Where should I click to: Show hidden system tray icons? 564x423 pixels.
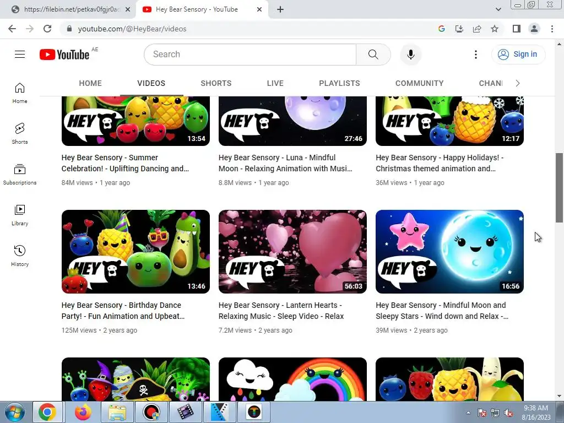[x=468, y=413]
